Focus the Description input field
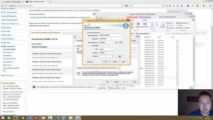The width and height of the screenshot is (213, 120). point(111,39)
